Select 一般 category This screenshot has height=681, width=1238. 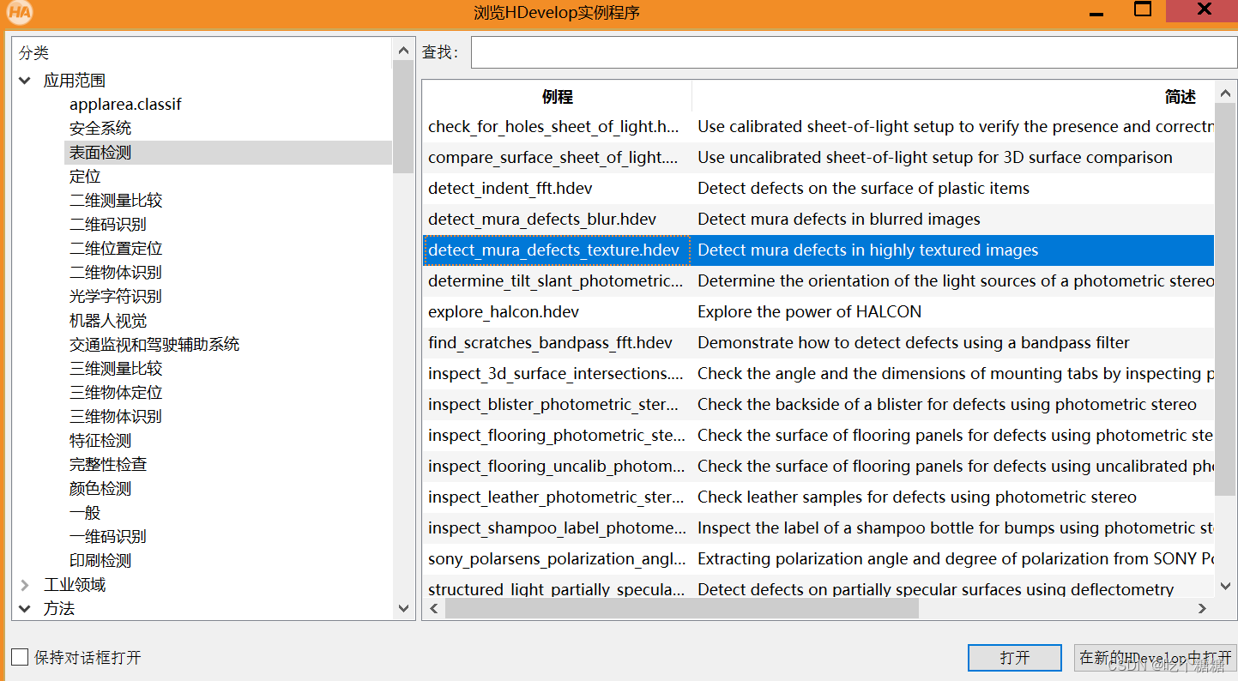pos(85,513)
